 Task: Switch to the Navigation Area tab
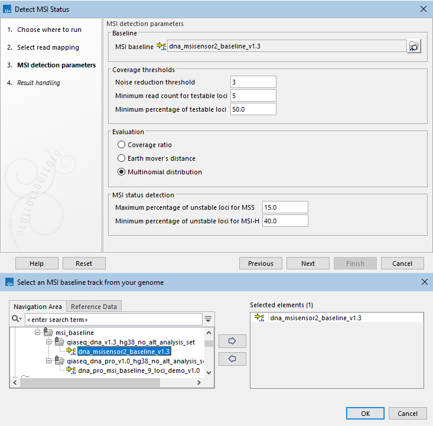click(38, 307)
